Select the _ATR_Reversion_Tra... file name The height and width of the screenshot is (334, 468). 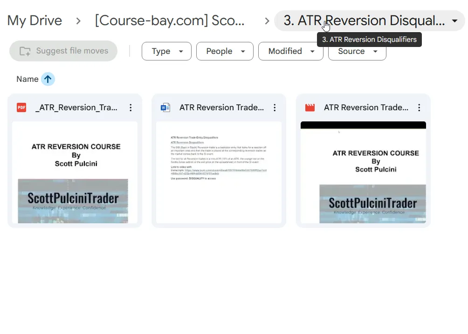pos(76,107)
